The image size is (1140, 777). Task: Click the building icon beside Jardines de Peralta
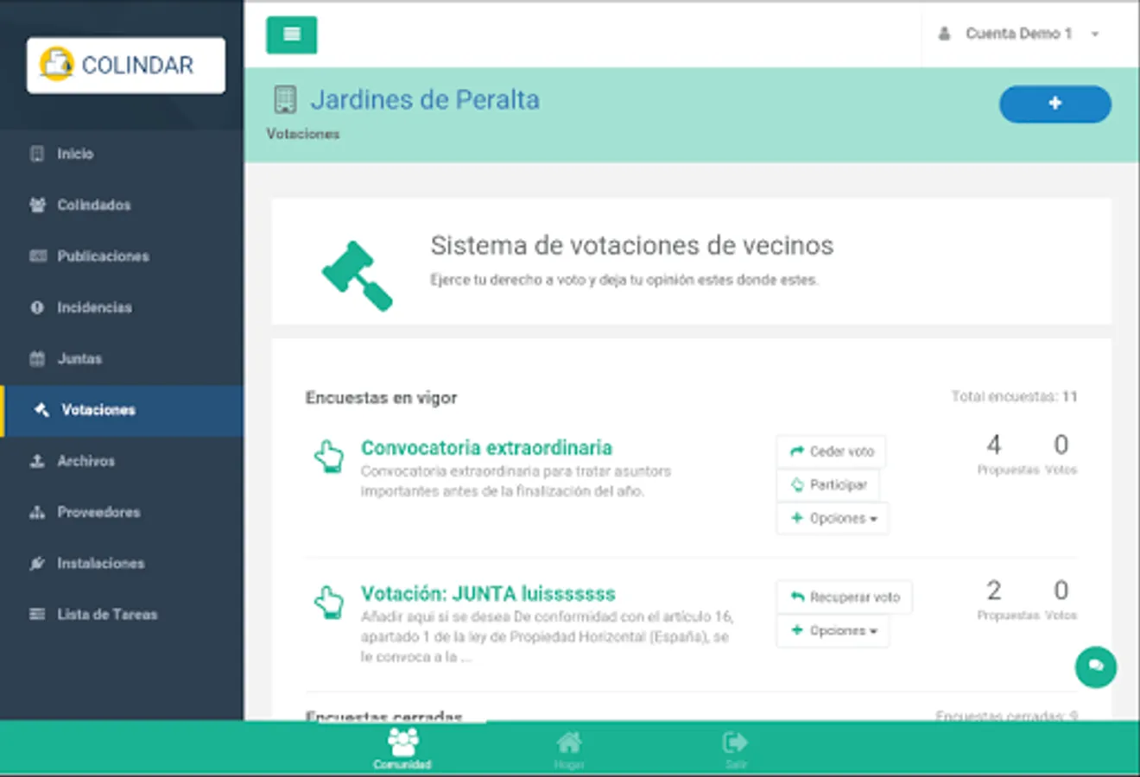(285, 99)
